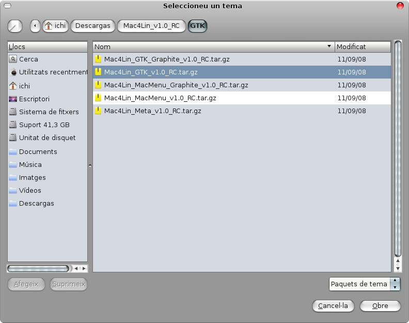Open the Música bookmark
Screen dimensions: 409x323
[48, 164]
